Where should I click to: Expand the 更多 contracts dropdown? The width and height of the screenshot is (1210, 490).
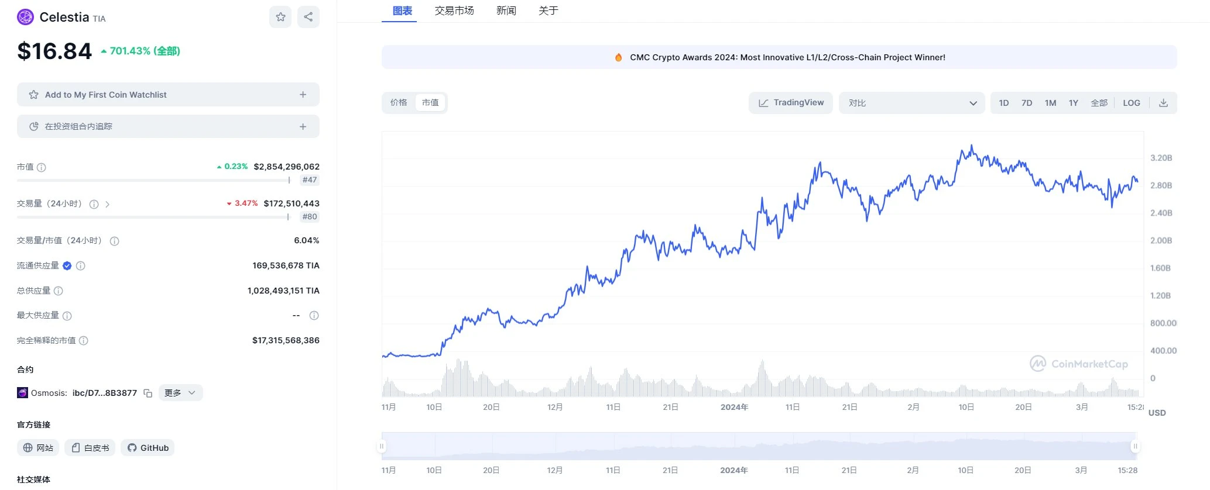180,393
